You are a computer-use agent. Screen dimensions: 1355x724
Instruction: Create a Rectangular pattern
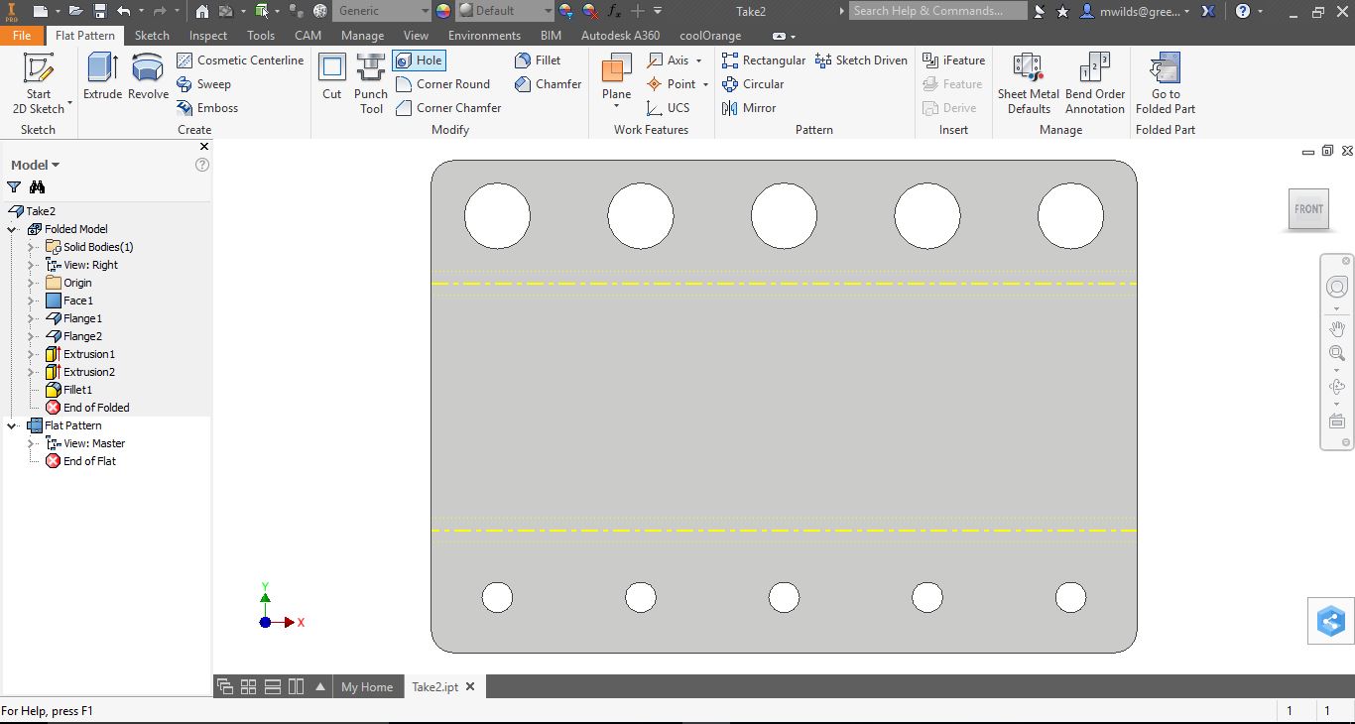[x=764, y=60]
